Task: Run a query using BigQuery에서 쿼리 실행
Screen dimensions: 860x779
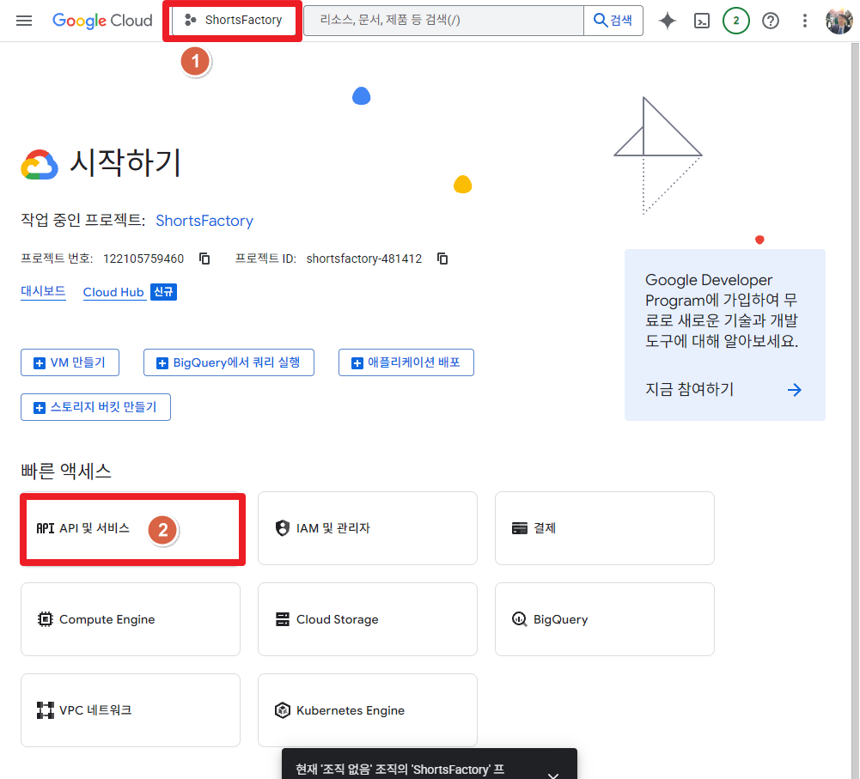Action: coord(229,362)
